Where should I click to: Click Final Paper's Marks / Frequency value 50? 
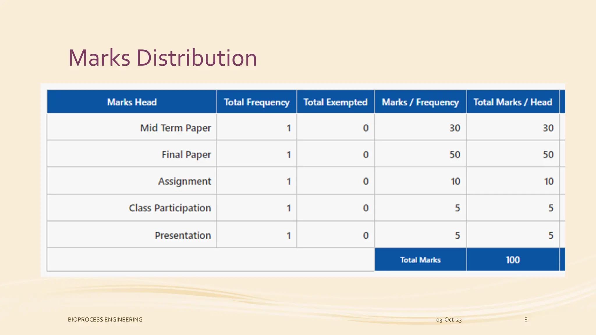[455, 155]
